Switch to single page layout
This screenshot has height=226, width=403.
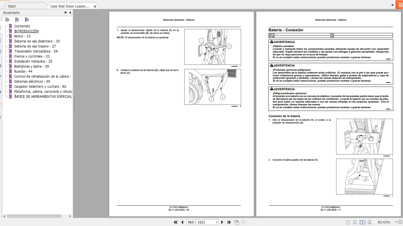pos(348,222)
